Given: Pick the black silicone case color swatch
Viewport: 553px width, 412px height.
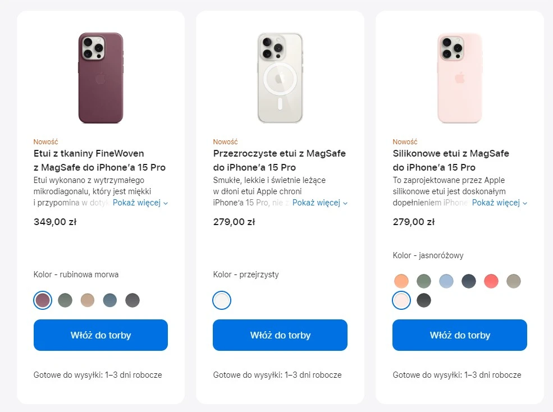Looking at the screenshot, I should (x=424, y=300).
